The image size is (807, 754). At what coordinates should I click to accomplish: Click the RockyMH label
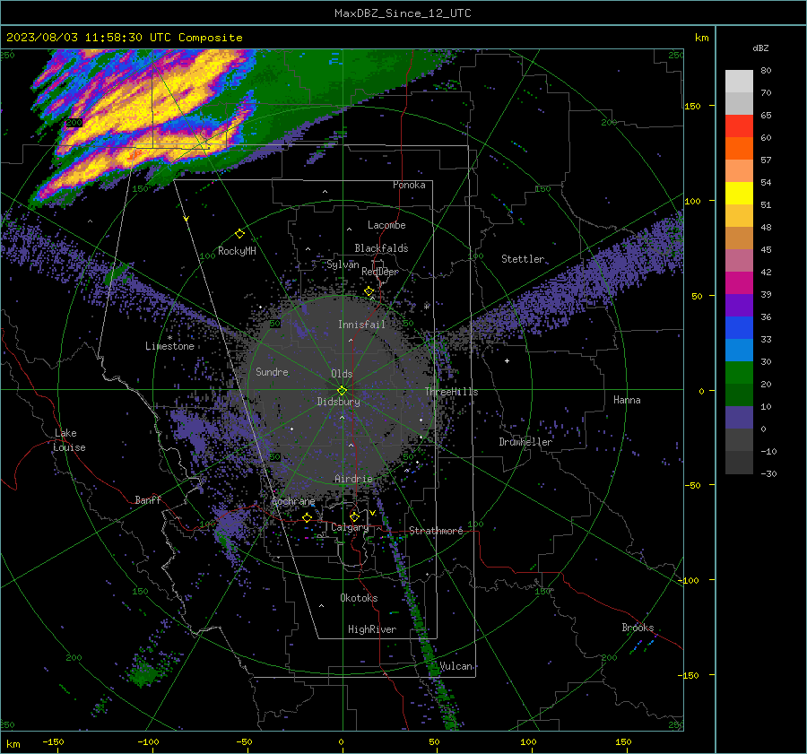237,251
